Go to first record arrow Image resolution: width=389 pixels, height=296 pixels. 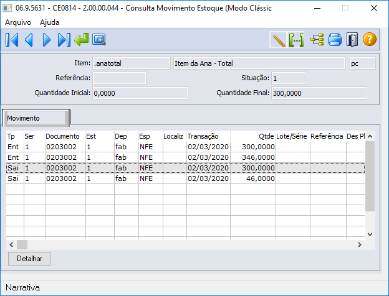12,40
